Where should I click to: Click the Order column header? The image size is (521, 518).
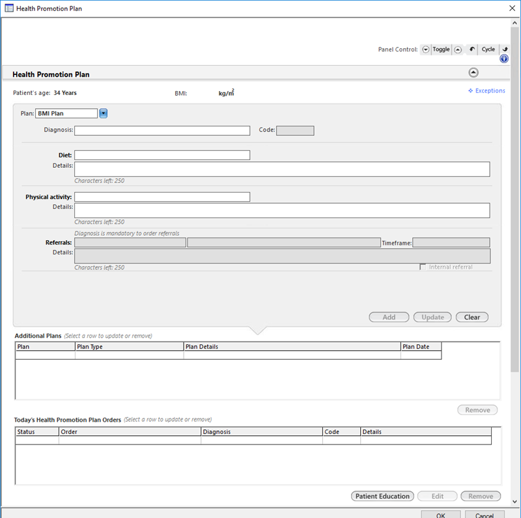[x=130, y=431]
